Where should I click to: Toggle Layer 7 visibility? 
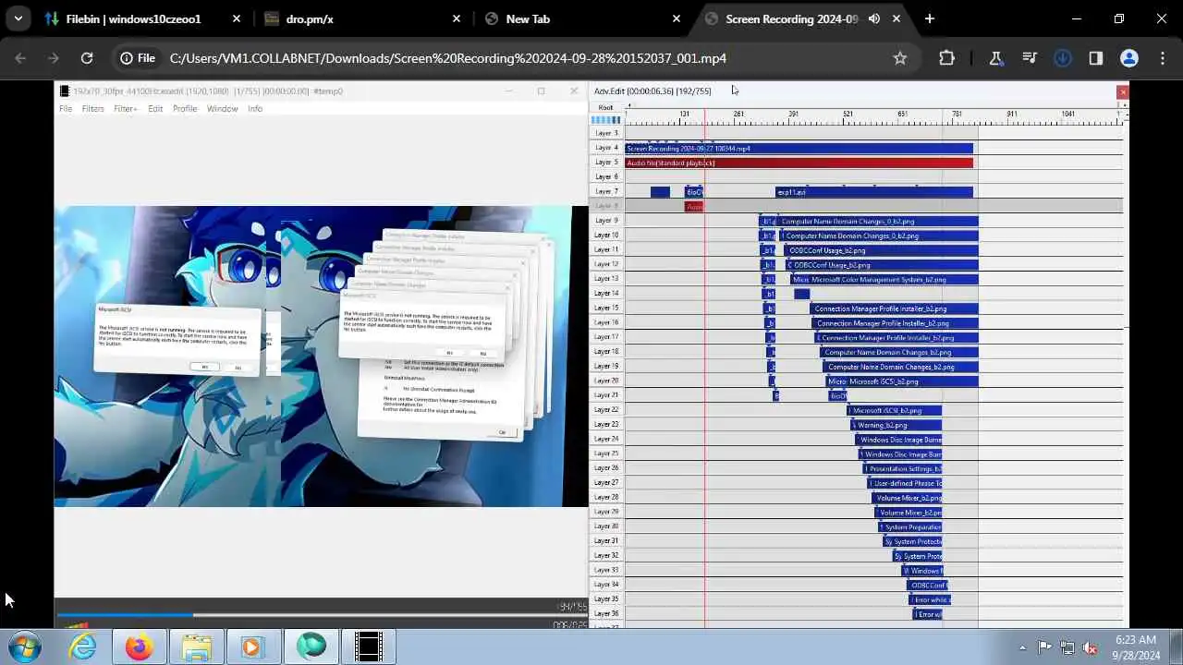click(606, 191)
